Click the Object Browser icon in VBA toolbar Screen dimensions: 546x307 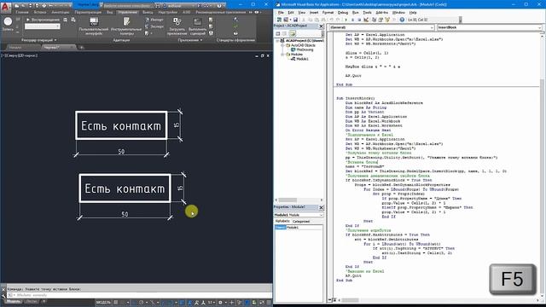click(387, 20)
